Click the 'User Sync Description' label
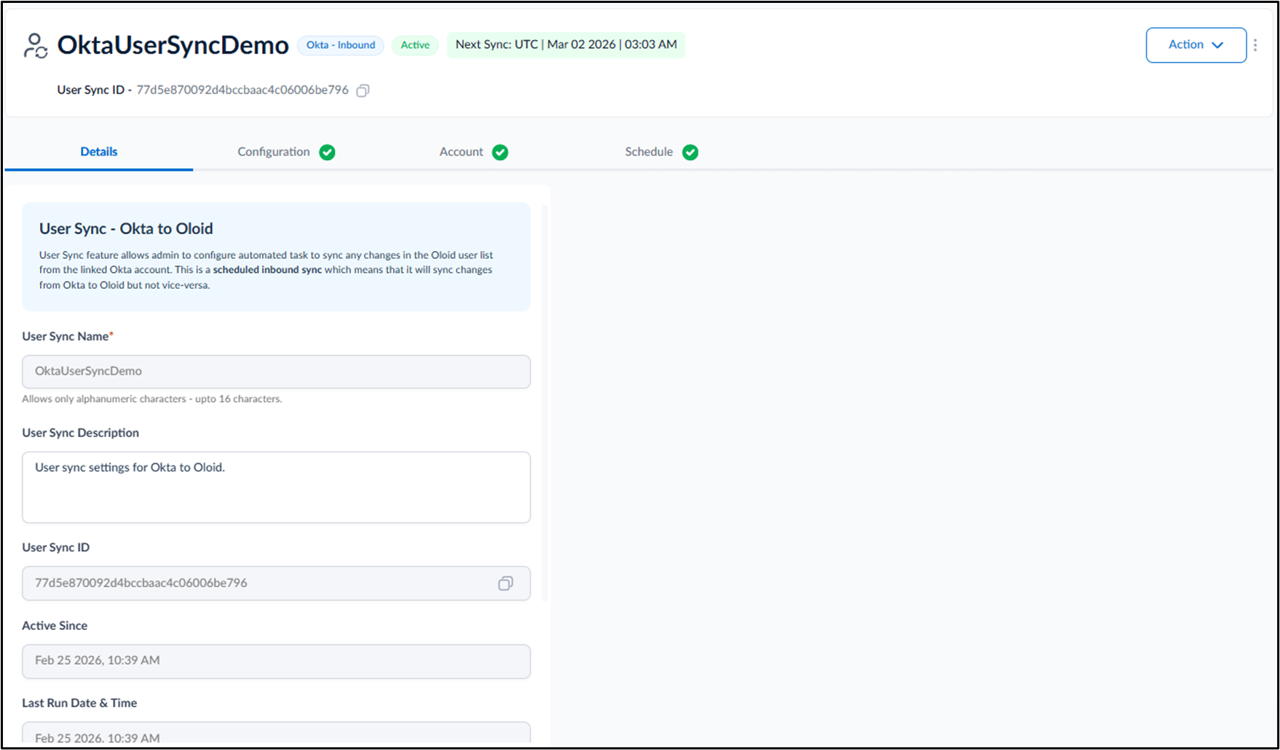The image size is (1280, 750). pyautogui.click(x=80, y=433)
